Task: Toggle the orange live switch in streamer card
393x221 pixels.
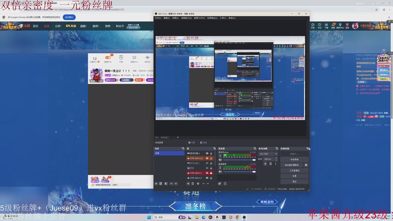Action: point(108,57)
